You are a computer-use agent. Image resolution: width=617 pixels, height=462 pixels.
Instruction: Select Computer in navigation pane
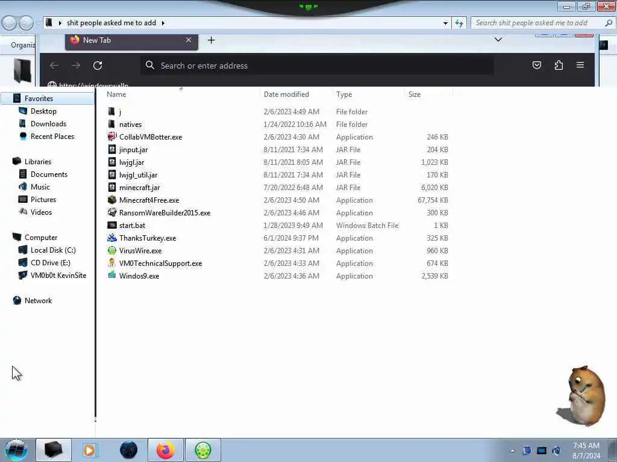(x=41, y=237)
